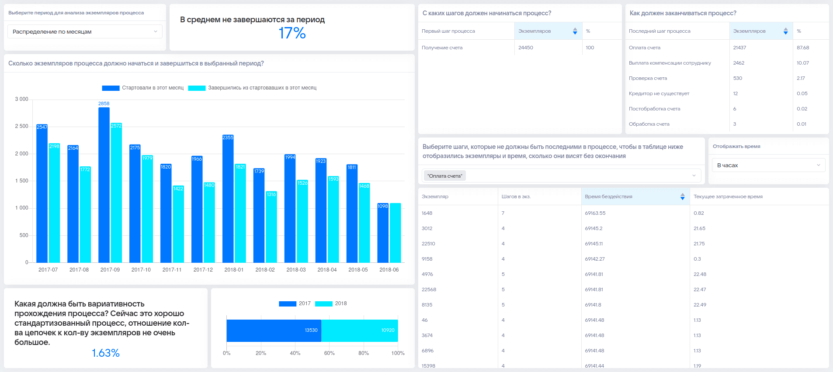This screenshot has height=372, width=833.
Task: Click the 13530 segment of stacked bar
Action: [x=274, y=331]
